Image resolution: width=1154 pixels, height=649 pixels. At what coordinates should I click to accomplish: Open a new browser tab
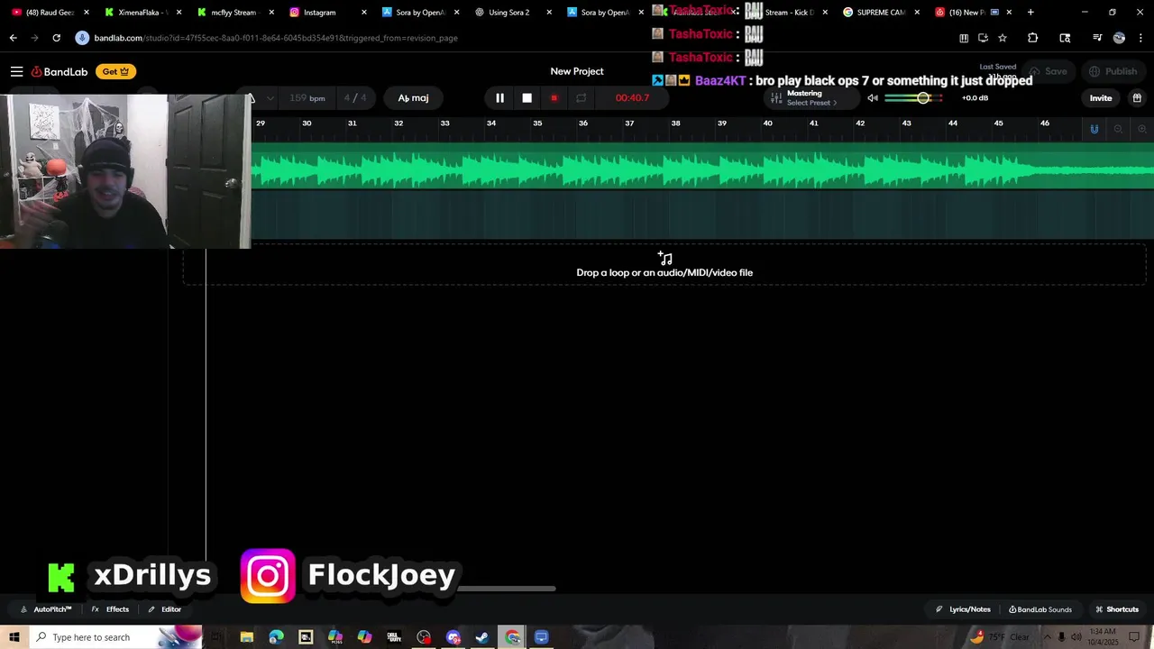click(1030, 13)
